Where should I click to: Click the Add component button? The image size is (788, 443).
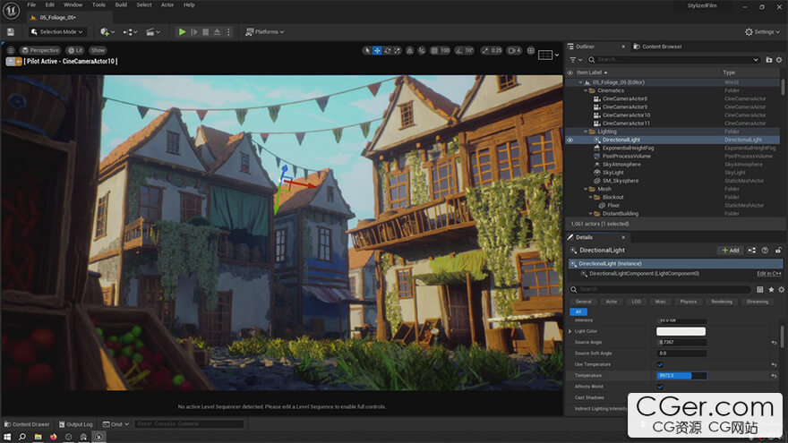pos(730,250)
